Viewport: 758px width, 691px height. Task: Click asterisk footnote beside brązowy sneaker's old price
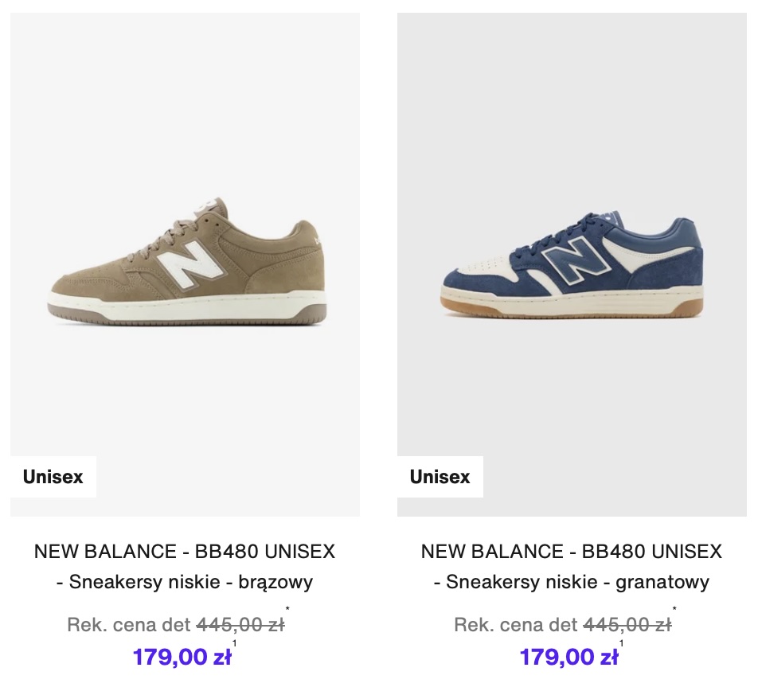(x=287, y=611)
